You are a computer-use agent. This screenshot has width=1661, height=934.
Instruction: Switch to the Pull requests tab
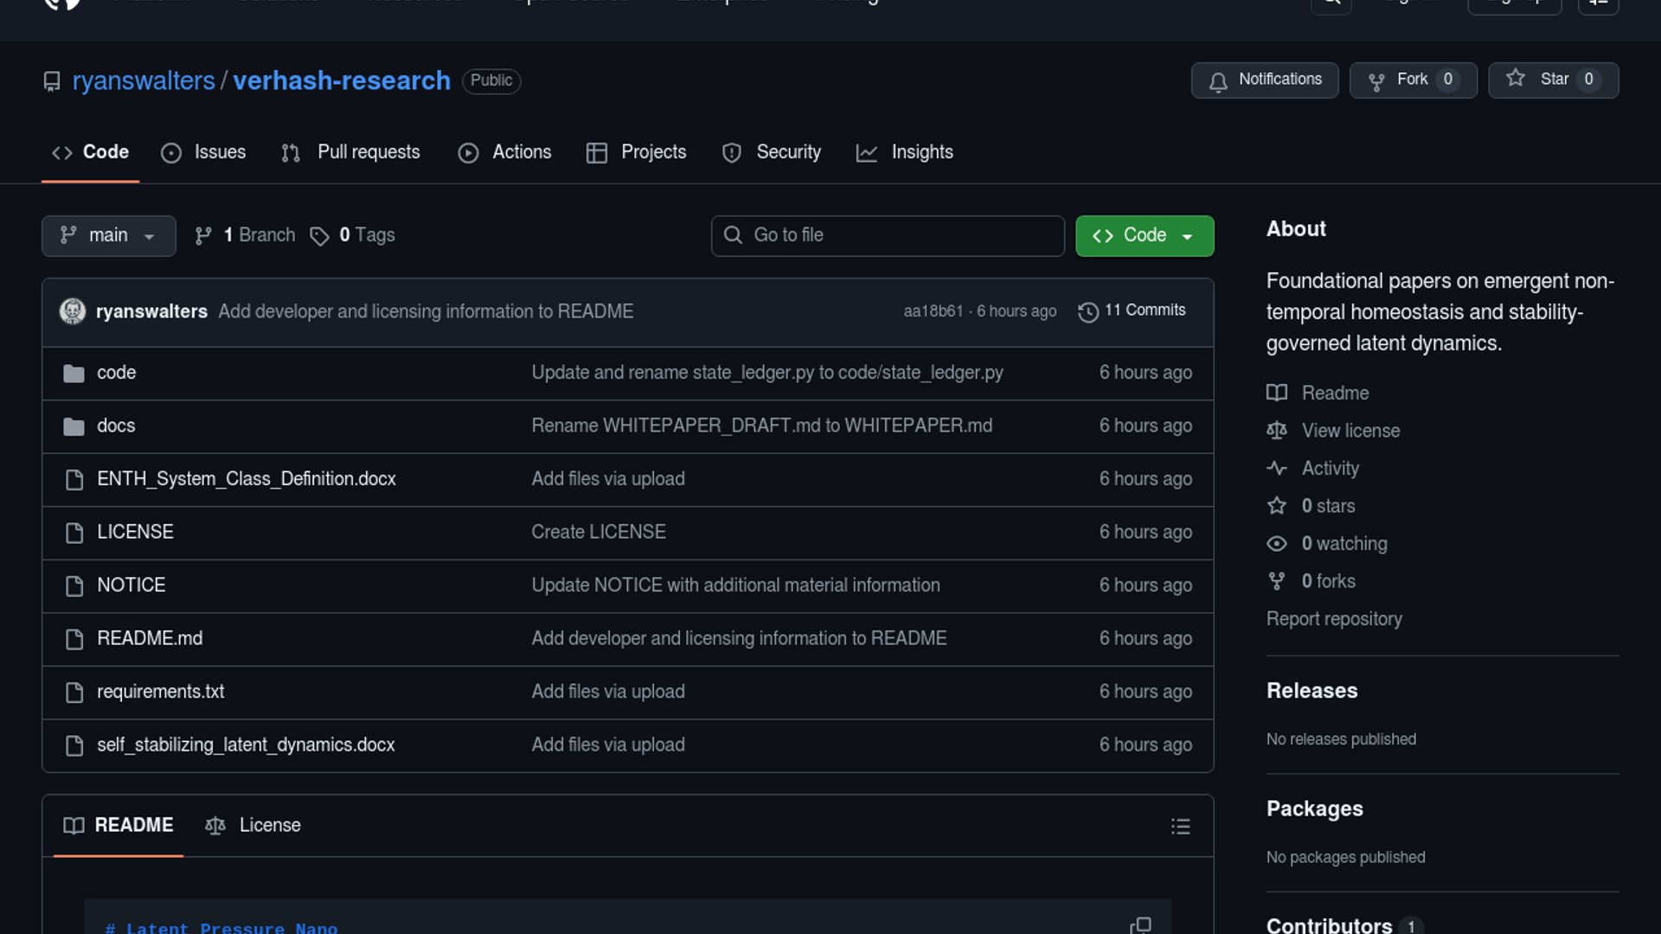351,152
